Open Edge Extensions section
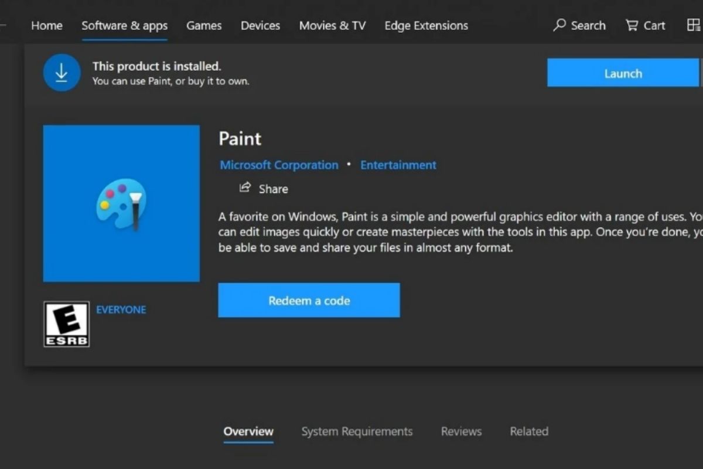The height and width of the screenshot is (469, 703). pyautogui.click(x=426, y=26)
